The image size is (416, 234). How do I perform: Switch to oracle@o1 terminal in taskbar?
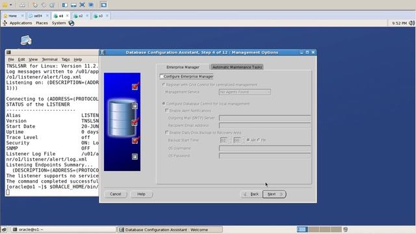click(63, 229)
